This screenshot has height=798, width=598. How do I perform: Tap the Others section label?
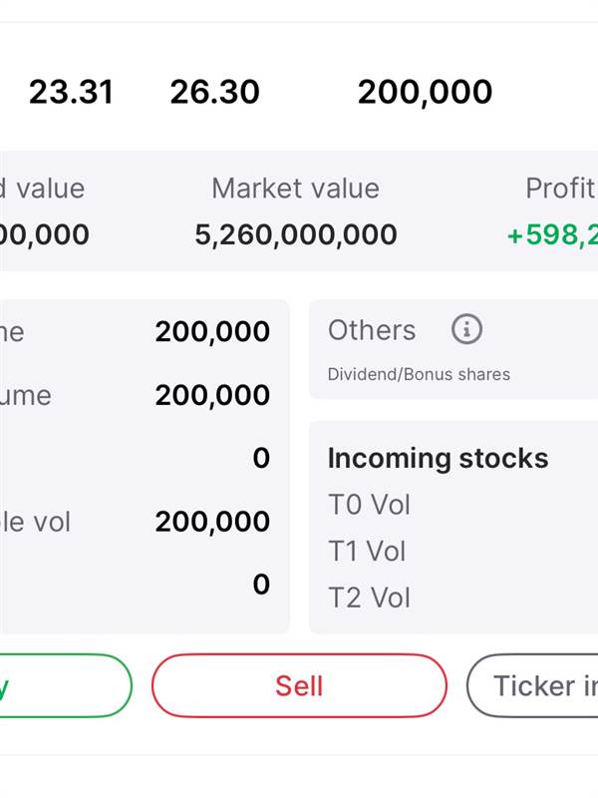click(x=372, y=330)
